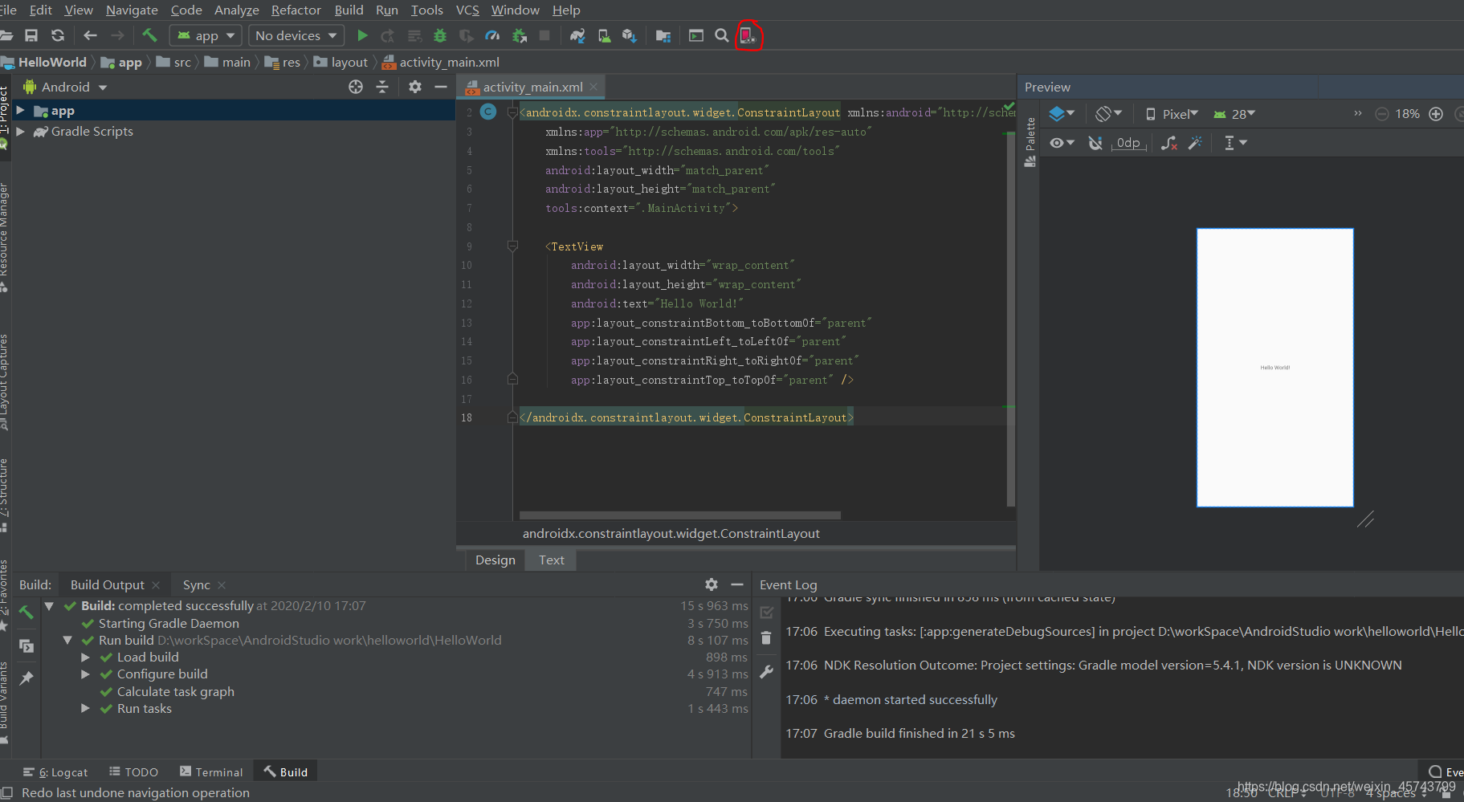Open Palette side tab in preview

[1030, 142]
